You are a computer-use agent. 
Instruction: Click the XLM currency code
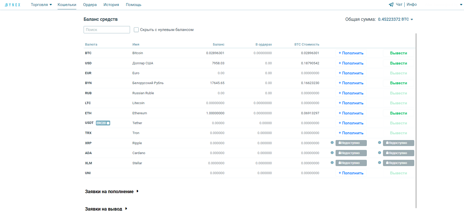point(89,163)
